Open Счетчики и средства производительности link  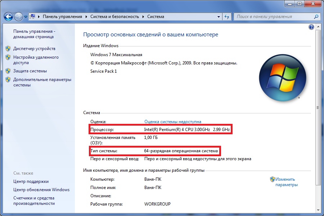34,201
